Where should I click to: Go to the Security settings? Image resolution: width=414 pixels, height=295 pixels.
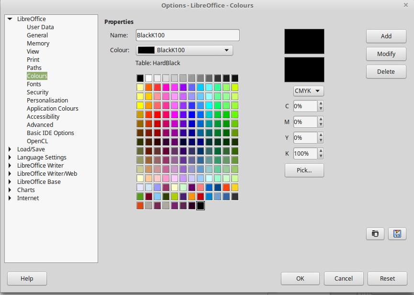point(37,92)
